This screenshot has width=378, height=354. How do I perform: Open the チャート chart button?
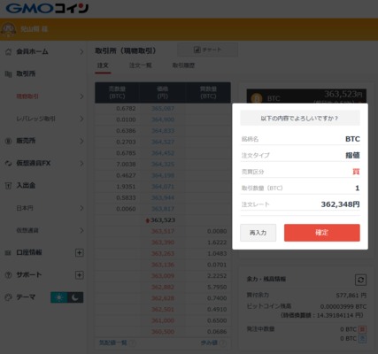207,50
